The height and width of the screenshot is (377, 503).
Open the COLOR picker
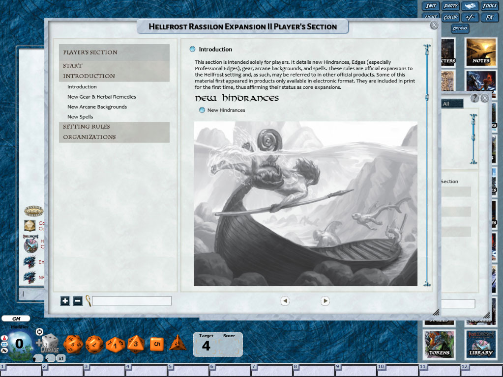(x=450, y=16)
